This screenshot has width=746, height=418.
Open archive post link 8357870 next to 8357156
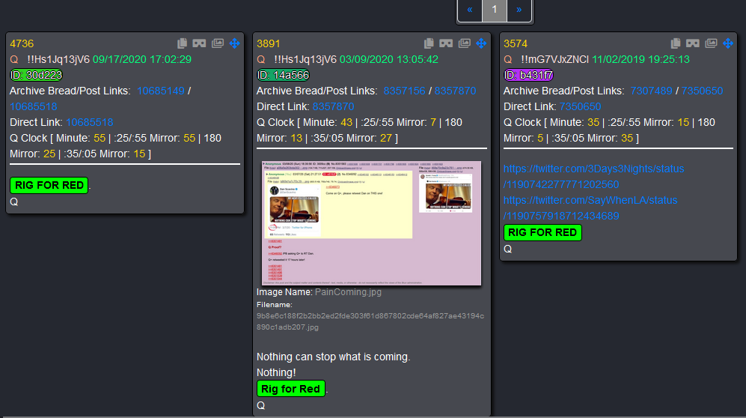pyautogui.click(x=455, y=91)
